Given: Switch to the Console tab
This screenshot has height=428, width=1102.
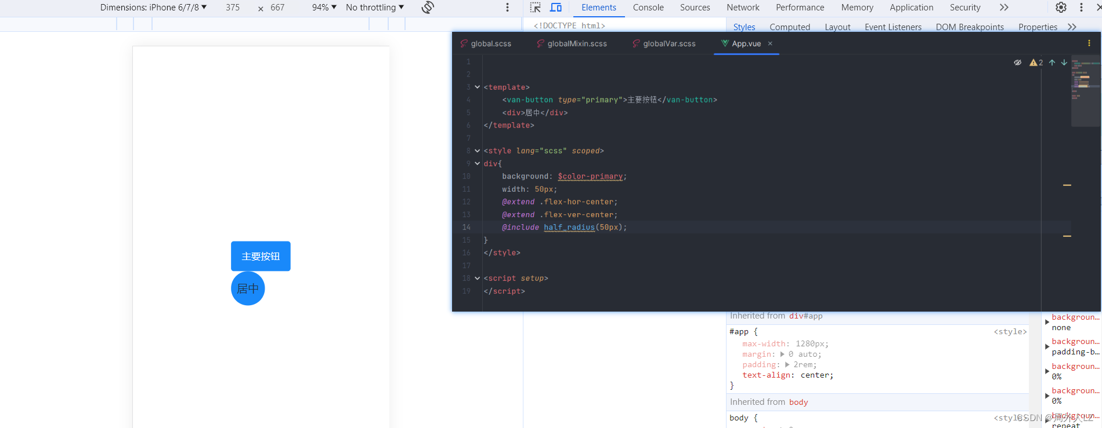Looking at the screenshot, I should click(648, 8).
